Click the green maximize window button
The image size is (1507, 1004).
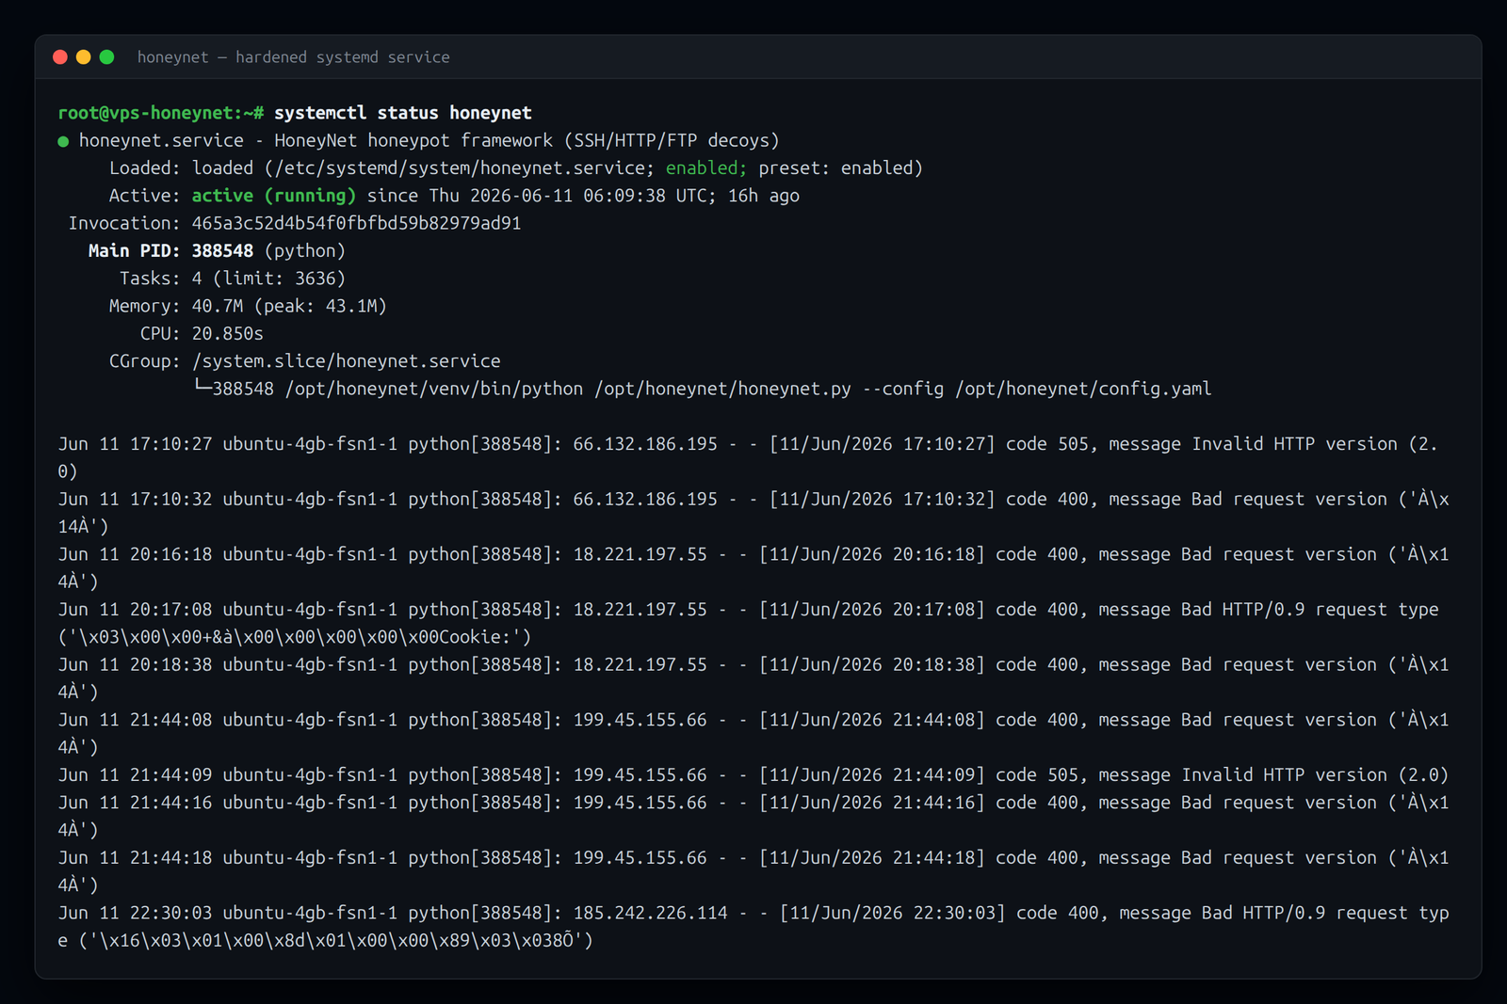pos(107,57)
